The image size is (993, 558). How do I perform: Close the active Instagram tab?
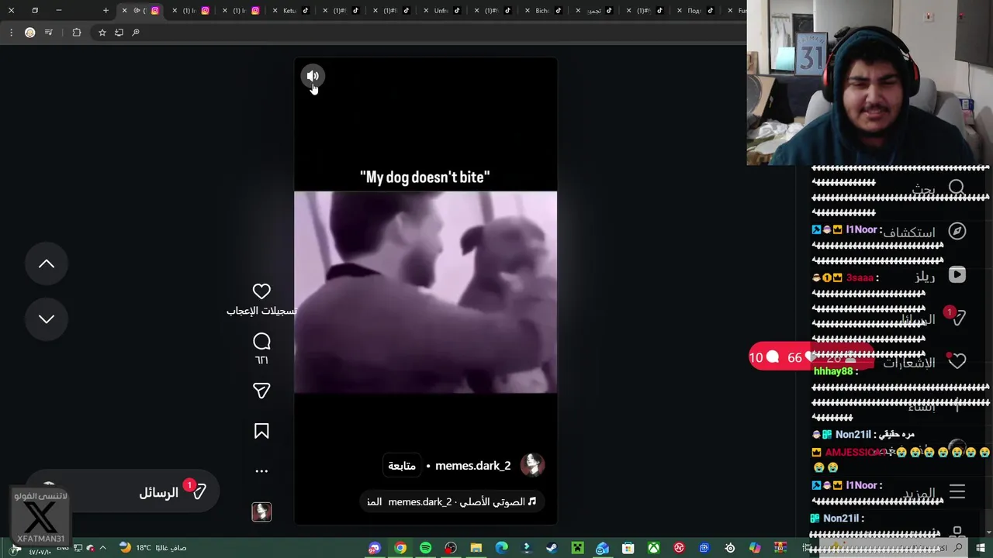coord(124,11)
